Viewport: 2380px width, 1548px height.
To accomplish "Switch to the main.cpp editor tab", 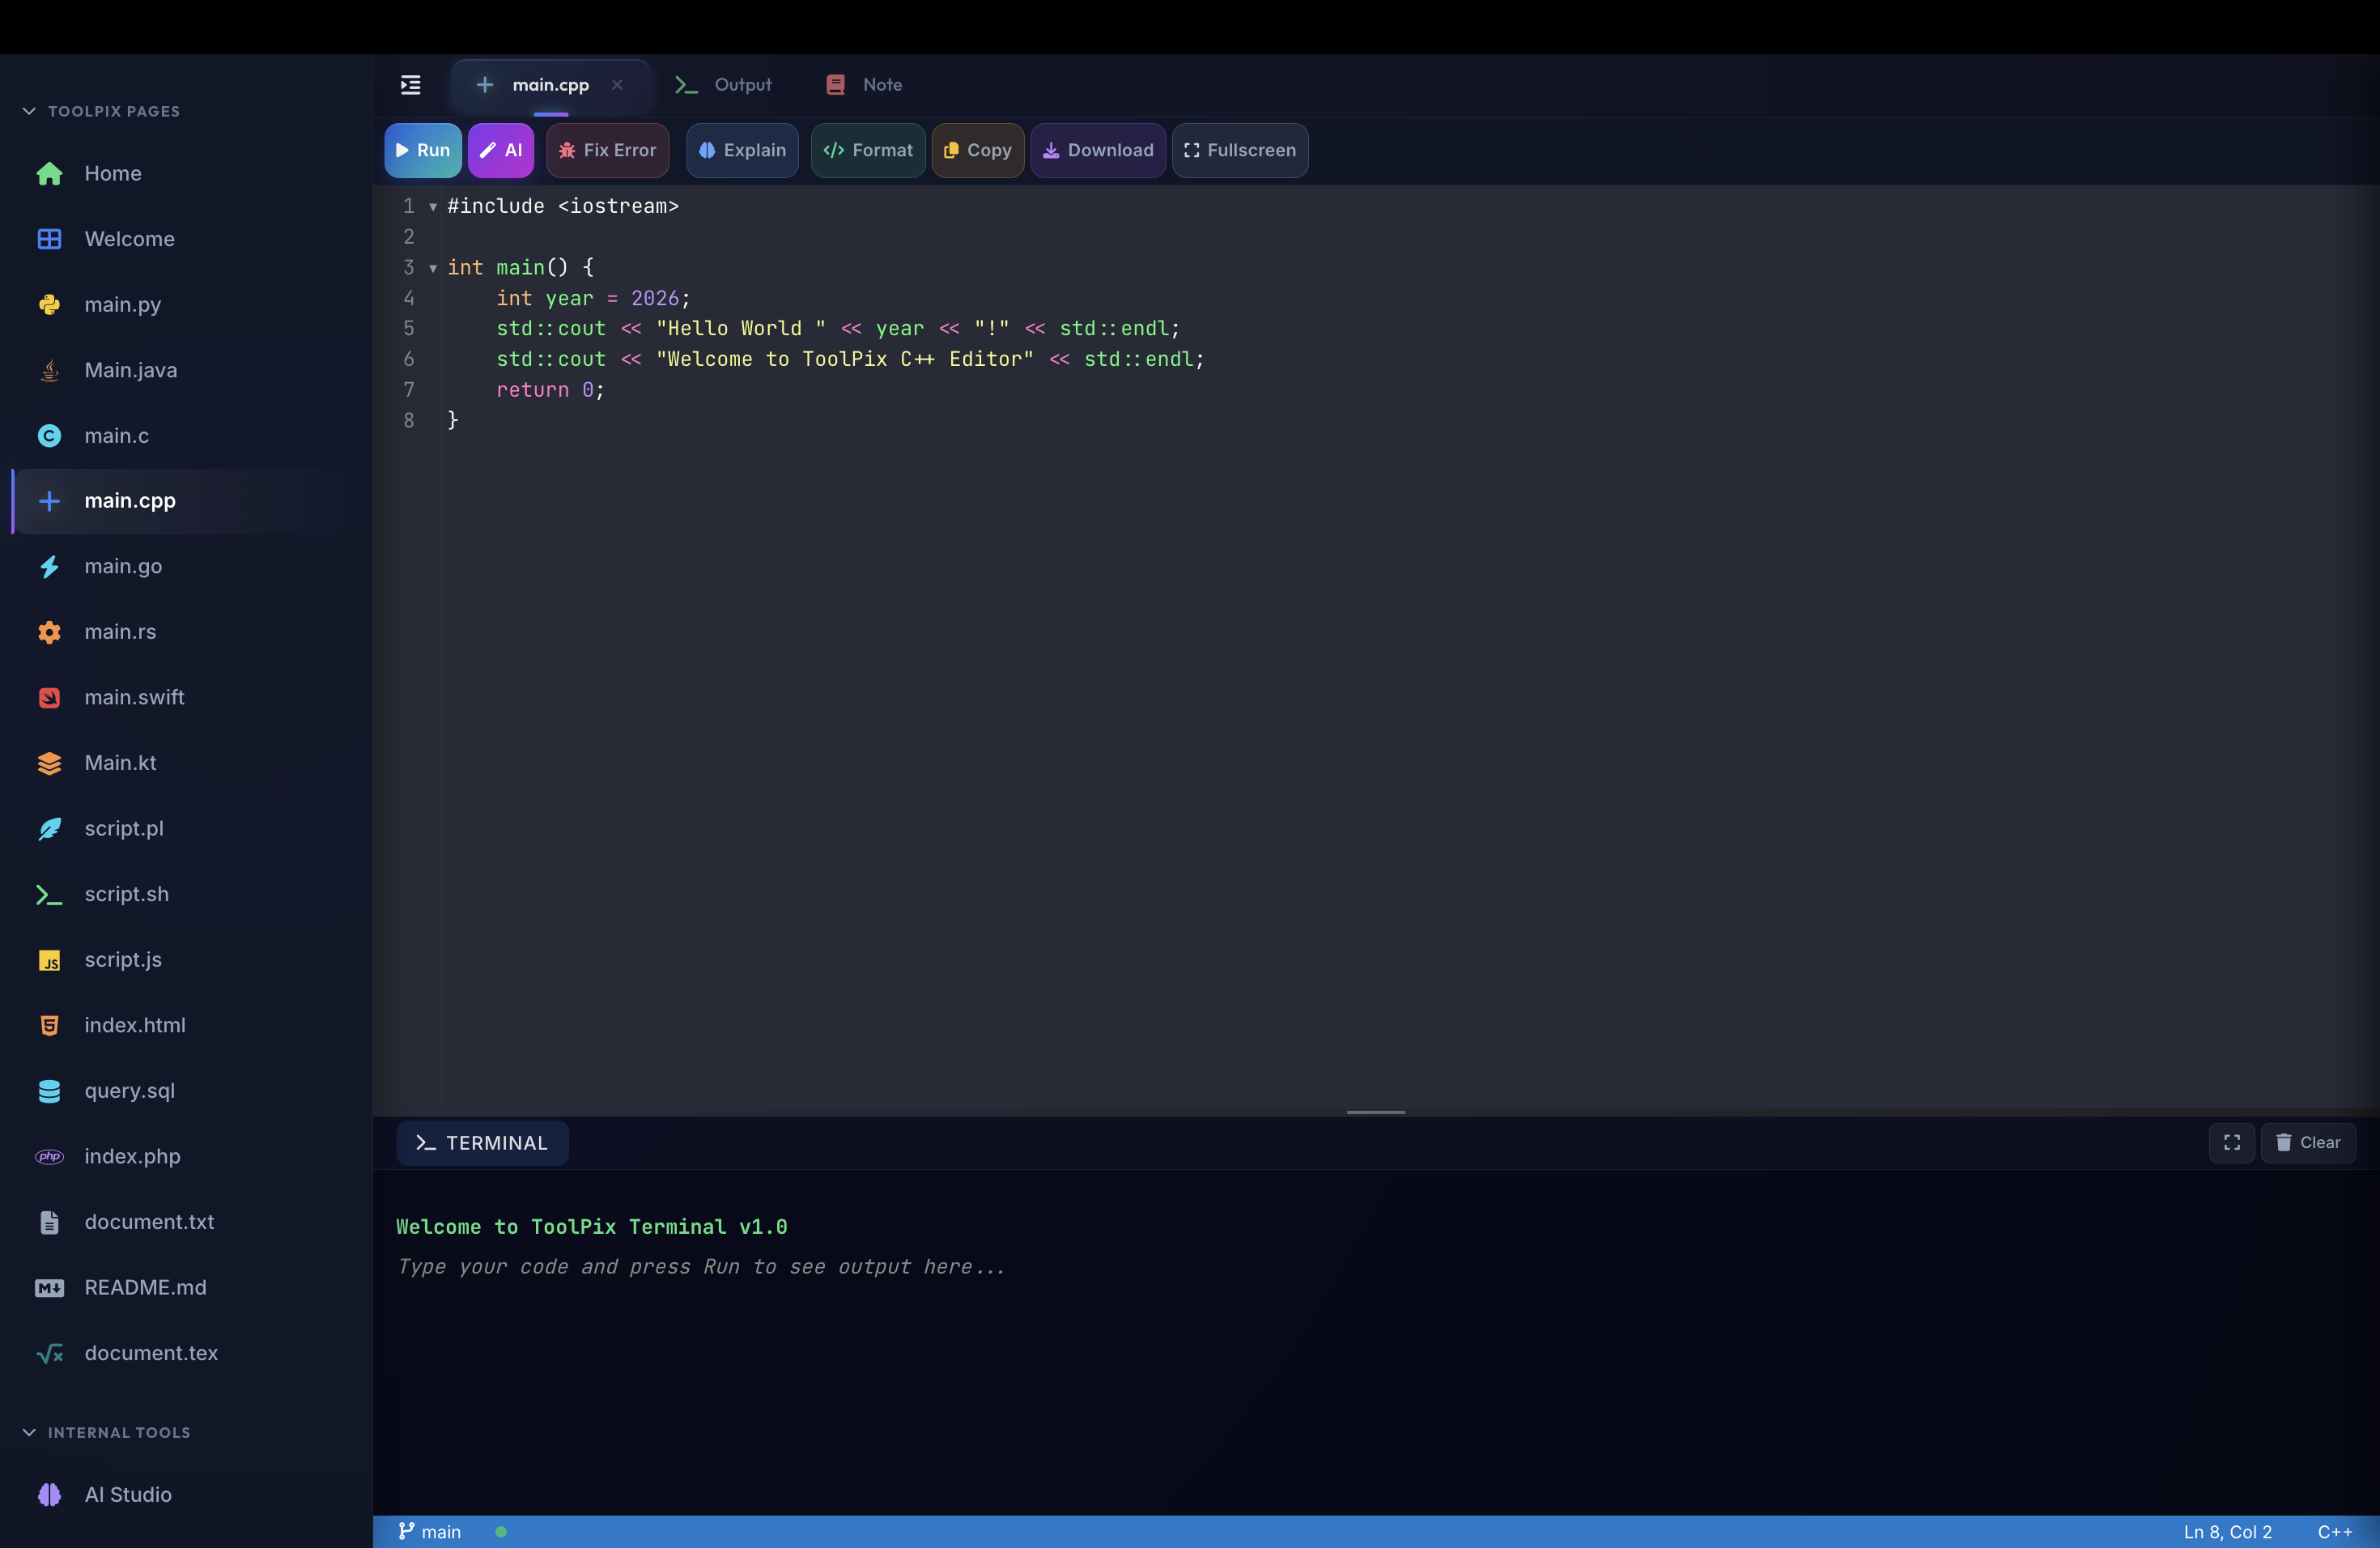I will pos(550,85).
